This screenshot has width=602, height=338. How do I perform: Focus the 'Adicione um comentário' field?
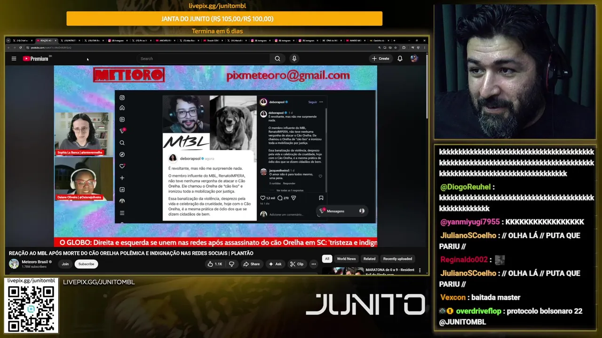[287, 215]
